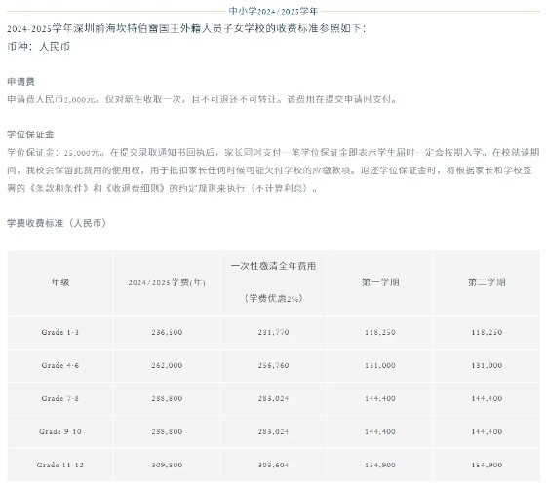This screenshot has width=548, height=485.
Task: Click '131,000' under 第一学期 column
Action: tap(380, 365)
